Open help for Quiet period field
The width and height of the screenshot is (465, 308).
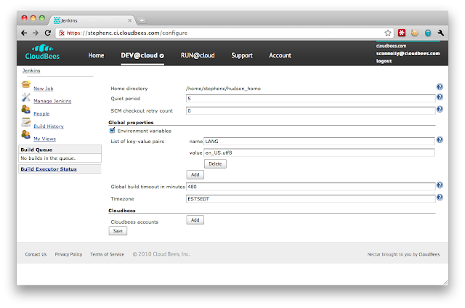click(440, 98)
